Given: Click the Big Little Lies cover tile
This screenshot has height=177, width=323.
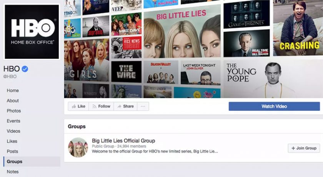Looking at the screenshot, I should click(x=182, y=32).
